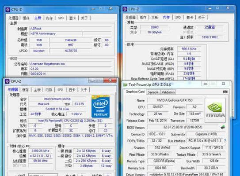Open the 缓存 tab in the memory CPU-Z window
This screenshot has height=176, width=240.
pos(143,17)
